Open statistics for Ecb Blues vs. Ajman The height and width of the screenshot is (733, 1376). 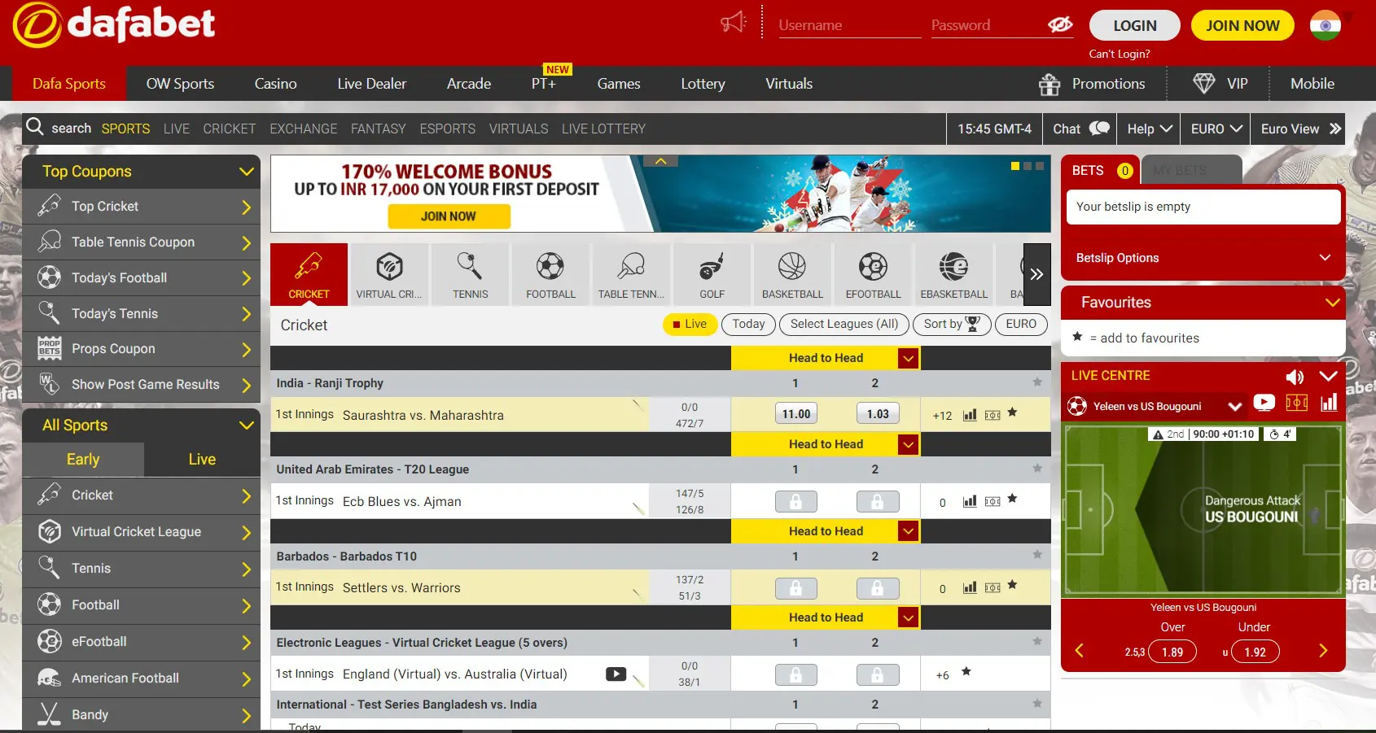(970, 501)
